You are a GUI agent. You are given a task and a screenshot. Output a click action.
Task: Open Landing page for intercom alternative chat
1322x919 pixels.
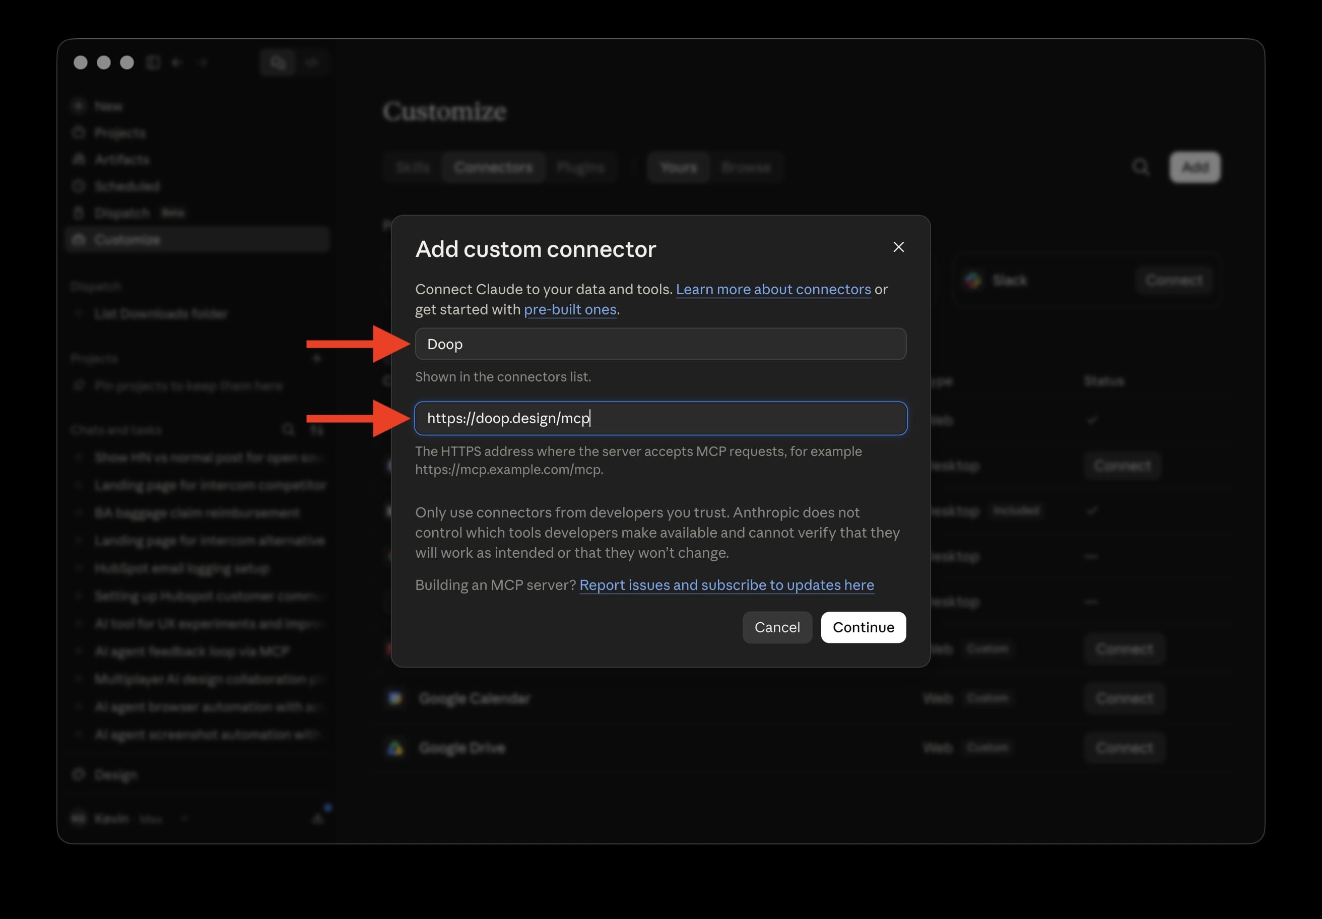197,541
